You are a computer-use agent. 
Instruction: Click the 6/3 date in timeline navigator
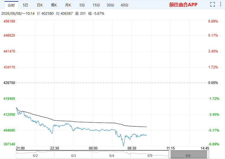73,156
